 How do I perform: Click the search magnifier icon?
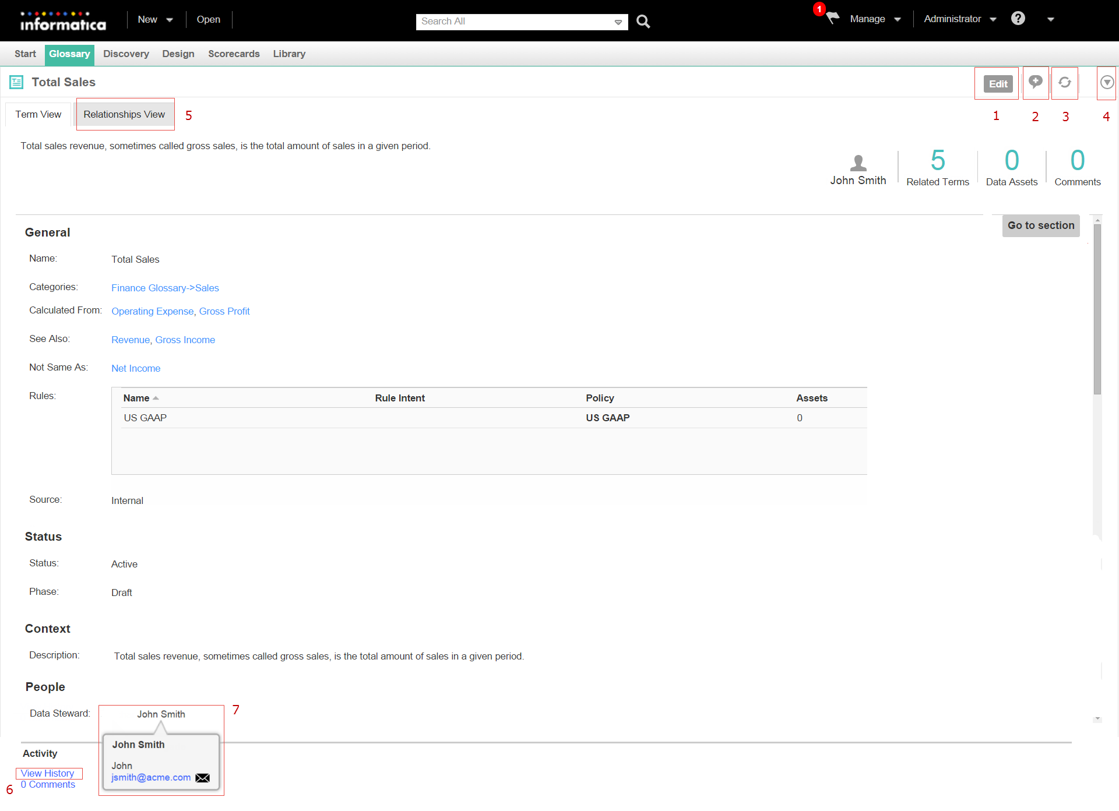tap(643, 22)
